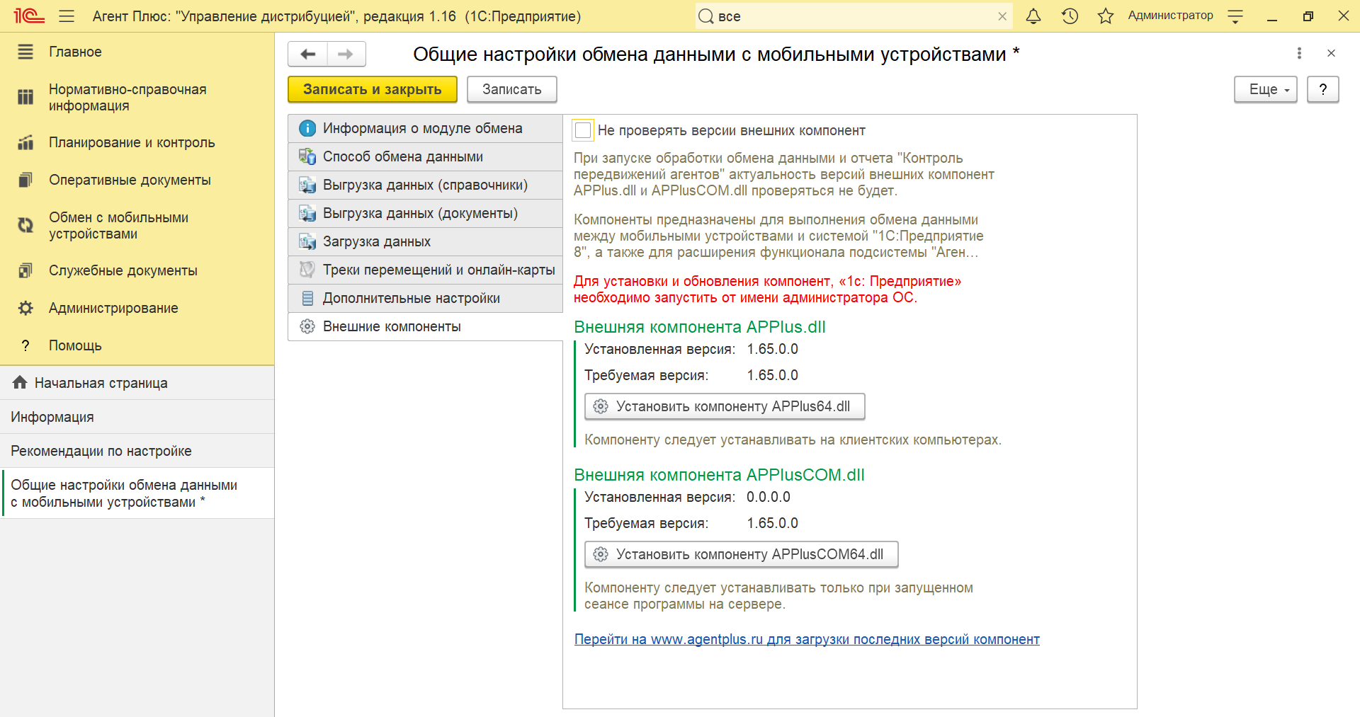Click the Администратор user name

(1170, 16)
